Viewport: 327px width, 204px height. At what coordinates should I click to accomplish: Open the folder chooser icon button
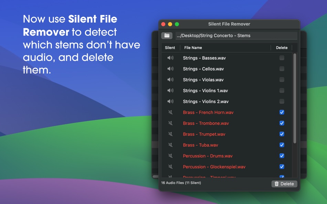167,36
